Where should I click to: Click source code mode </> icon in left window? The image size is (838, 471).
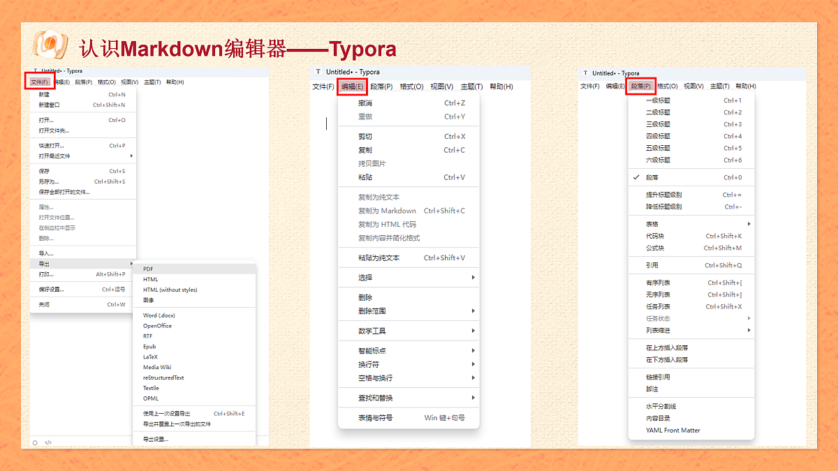click(x=48, y=442)
